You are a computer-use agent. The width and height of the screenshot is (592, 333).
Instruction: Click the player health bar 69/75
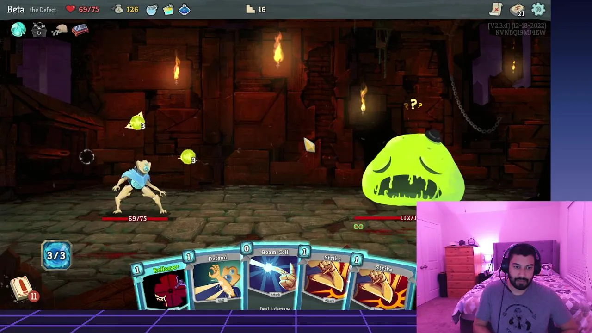click(x=136, y=219)
